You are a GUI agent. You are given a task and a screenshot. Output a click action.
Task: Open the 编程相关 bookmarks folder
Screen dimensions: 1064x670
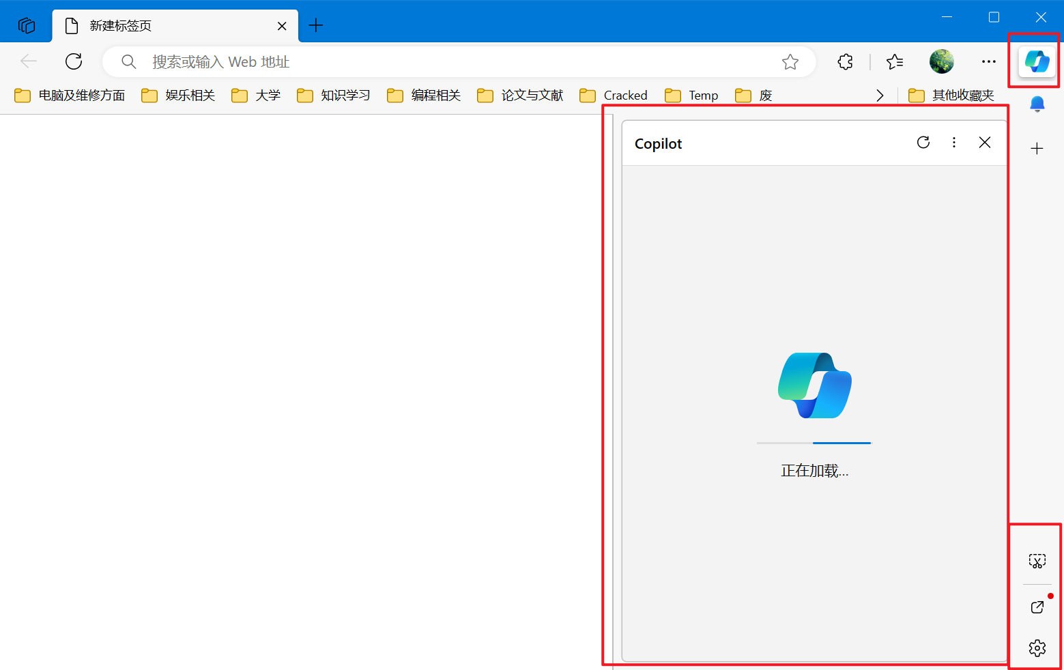(x=424, y=96)
